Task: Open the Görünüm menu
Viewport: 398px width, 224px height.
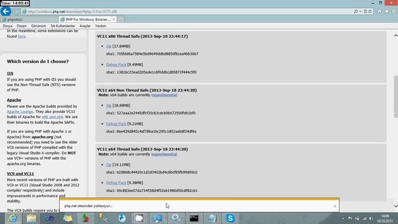Action: pos(39,26)
